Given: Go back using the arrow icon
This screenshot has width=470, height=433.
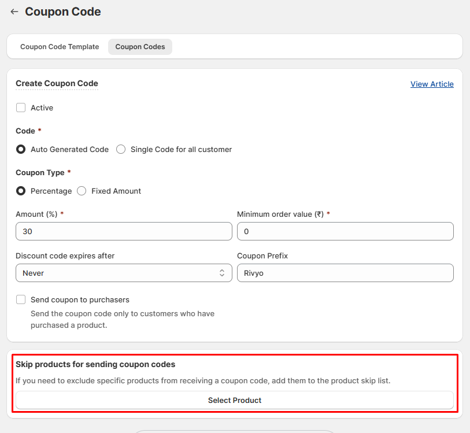Looking at the screenshot, I should [x=14, y=12].
